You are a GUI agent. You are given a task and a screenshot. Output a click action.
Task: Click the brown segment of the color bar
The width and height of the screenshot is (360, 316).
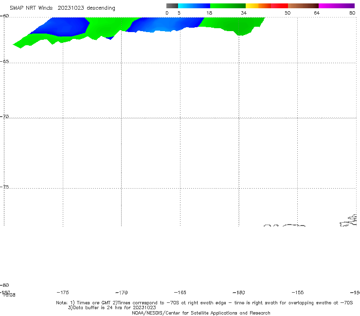[303, 6]
